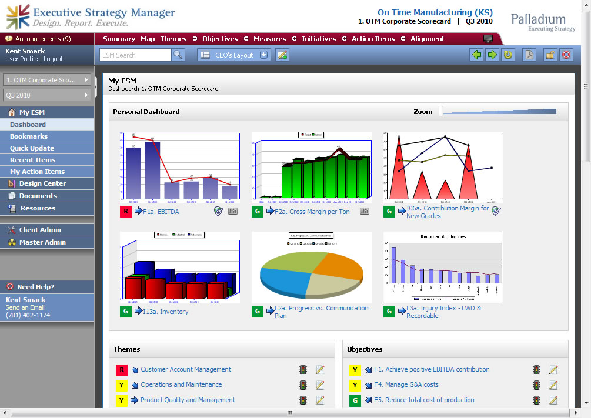591x418 pixels.
Task: Click the yellow refresh icon in toolbar
Action: tap(508, 55)
